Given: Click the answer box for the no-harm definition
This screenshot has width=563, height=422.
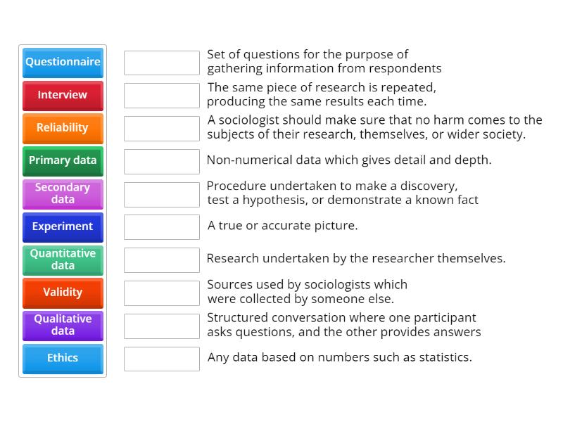Looking at the screenshot, I should click(x=161, y=128).
